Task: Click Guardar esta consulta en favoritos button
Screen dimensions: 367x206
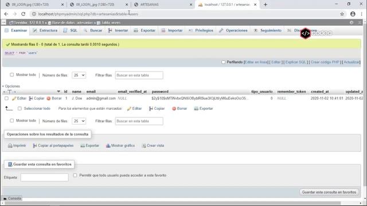Action: point(329,192)
